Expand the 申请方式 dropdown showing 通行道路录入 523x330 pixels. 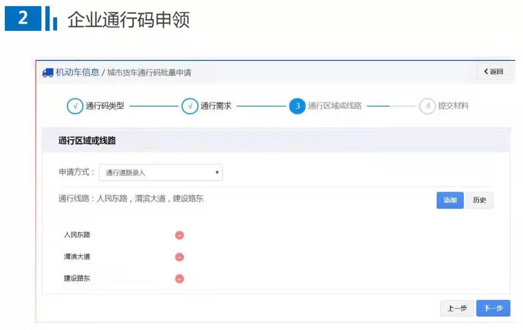pos(161,172)
